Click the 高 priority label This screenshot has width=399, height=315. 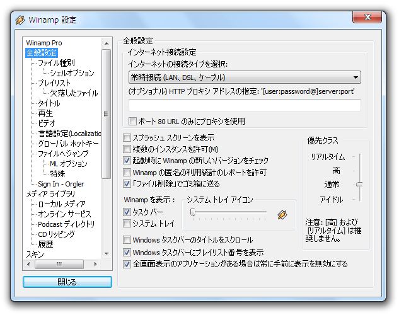pyautogui.click(x=336, y=171)
